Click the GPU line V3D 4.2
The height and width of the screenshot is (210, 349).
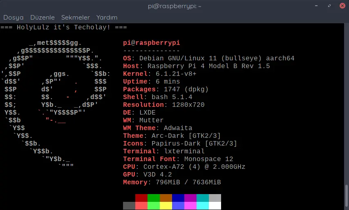(x=148, y=175)
